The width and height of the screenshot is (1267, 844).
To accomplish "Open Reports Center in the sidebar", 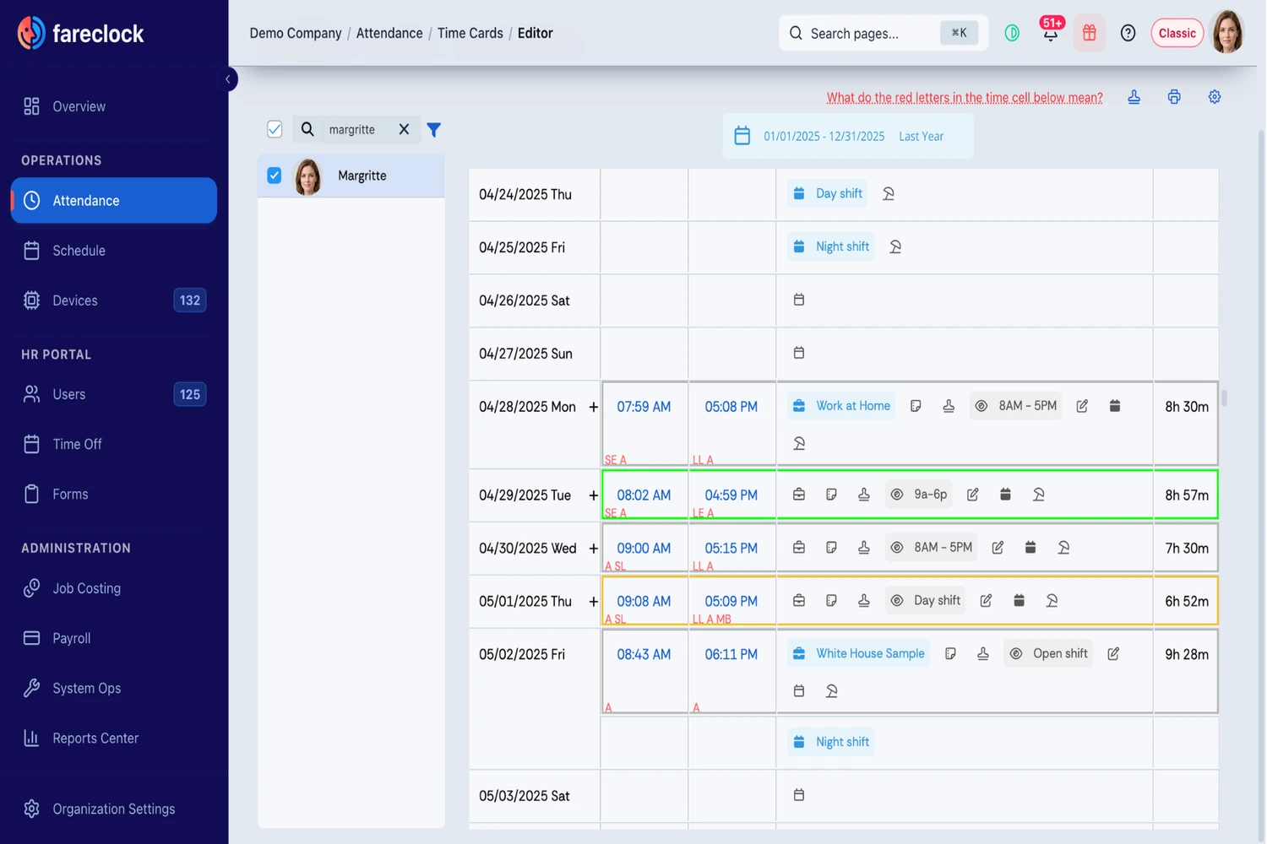I will 114,738.
